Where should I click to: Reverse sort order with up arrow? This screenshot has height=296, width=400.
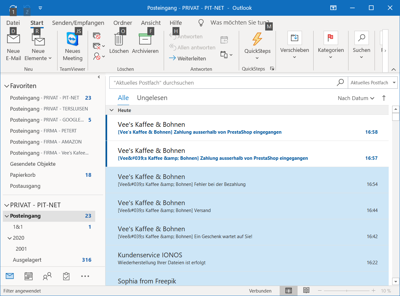[384, 98]
